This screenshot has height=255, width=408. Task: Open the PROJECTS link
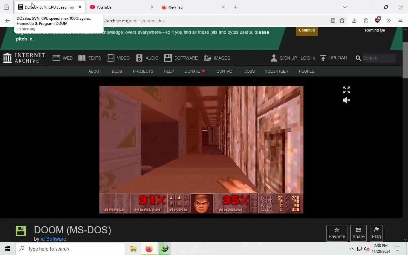pos(143,71)
